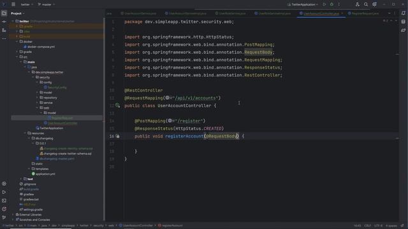Expand the test folder
The height and width of the screenshot is (229, 408).
pyautogui.click(x=21, y=179)
